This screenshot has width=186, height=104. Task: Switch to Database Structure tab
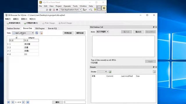coord(13,28)
